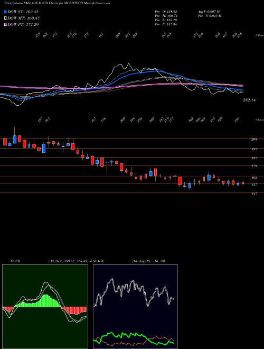The width and height of the screenshot is (264, 349).
Task: Click the white DOW MT legend swatch
Action: (5, 19)
